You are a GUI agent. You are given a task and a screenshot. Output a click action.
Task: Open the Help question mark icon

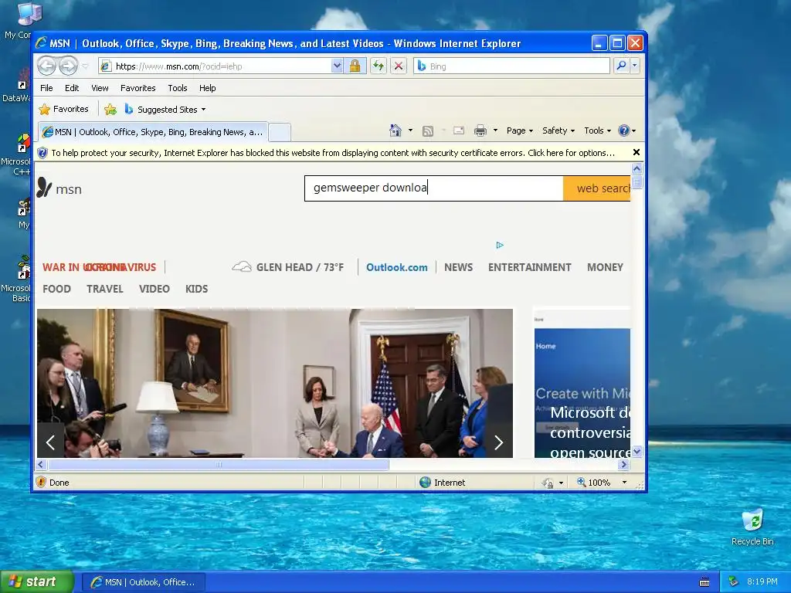626,130
